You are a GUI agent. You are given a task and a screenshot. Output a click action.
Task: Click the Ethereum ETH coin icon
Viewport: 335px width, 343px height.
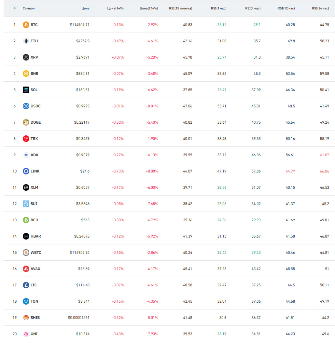(x=26, y=41)
